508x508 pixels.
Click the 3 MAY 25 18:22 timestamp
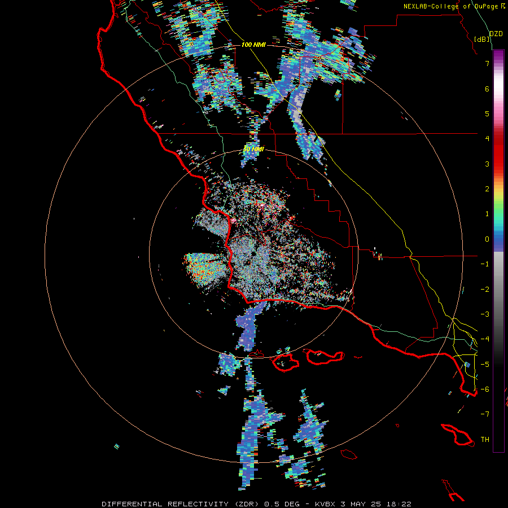point(376,504)
